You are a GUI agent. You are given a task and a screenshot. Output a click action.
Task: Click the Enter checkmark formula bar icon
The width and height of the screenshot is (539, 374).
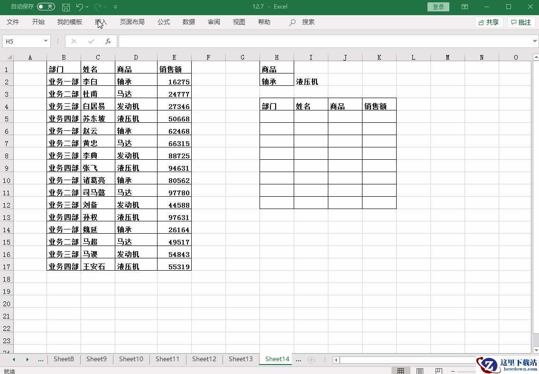coord(91,41)
